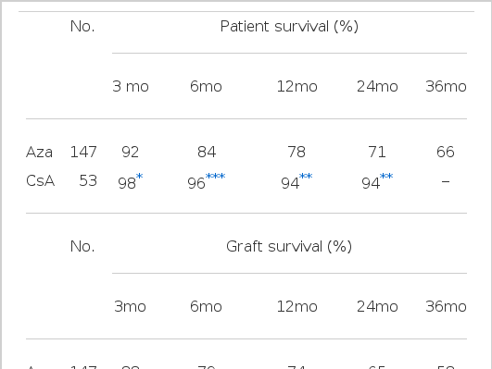Viewport: 492px width, 369px height.
Task: Follow the double asterisk footnote in CsA 12mo cell
Action: [306, 177]
